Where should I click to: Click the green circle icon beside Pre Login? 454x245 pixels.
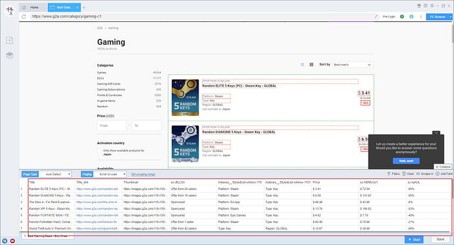tap(402, 16)
